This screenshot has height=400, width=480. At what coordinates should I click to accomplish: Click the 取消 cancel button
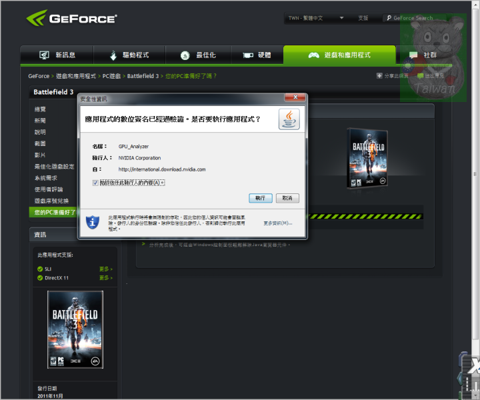click(x=287, y=198)
